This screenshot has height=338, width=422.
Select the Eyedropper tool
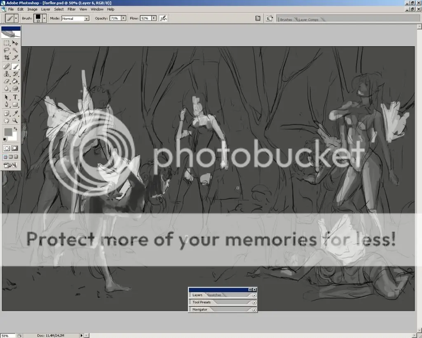15,113
